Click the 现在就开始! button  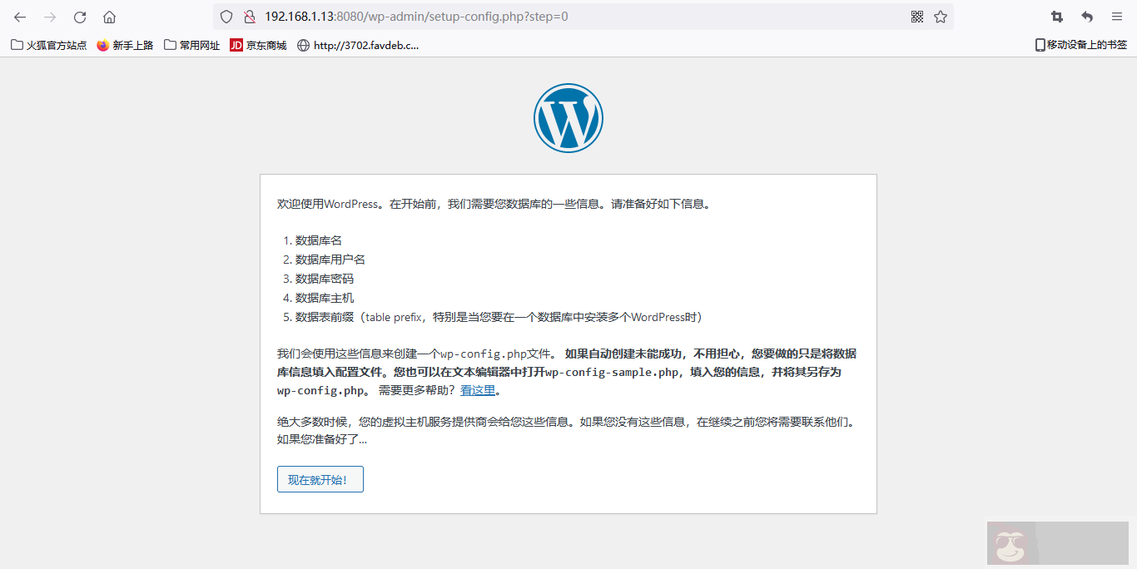[320, 479]
